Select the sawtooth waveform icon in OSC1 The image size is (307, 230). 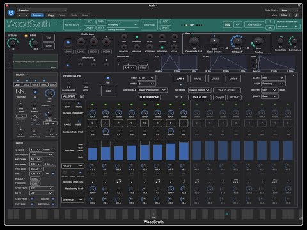point(20,92)
